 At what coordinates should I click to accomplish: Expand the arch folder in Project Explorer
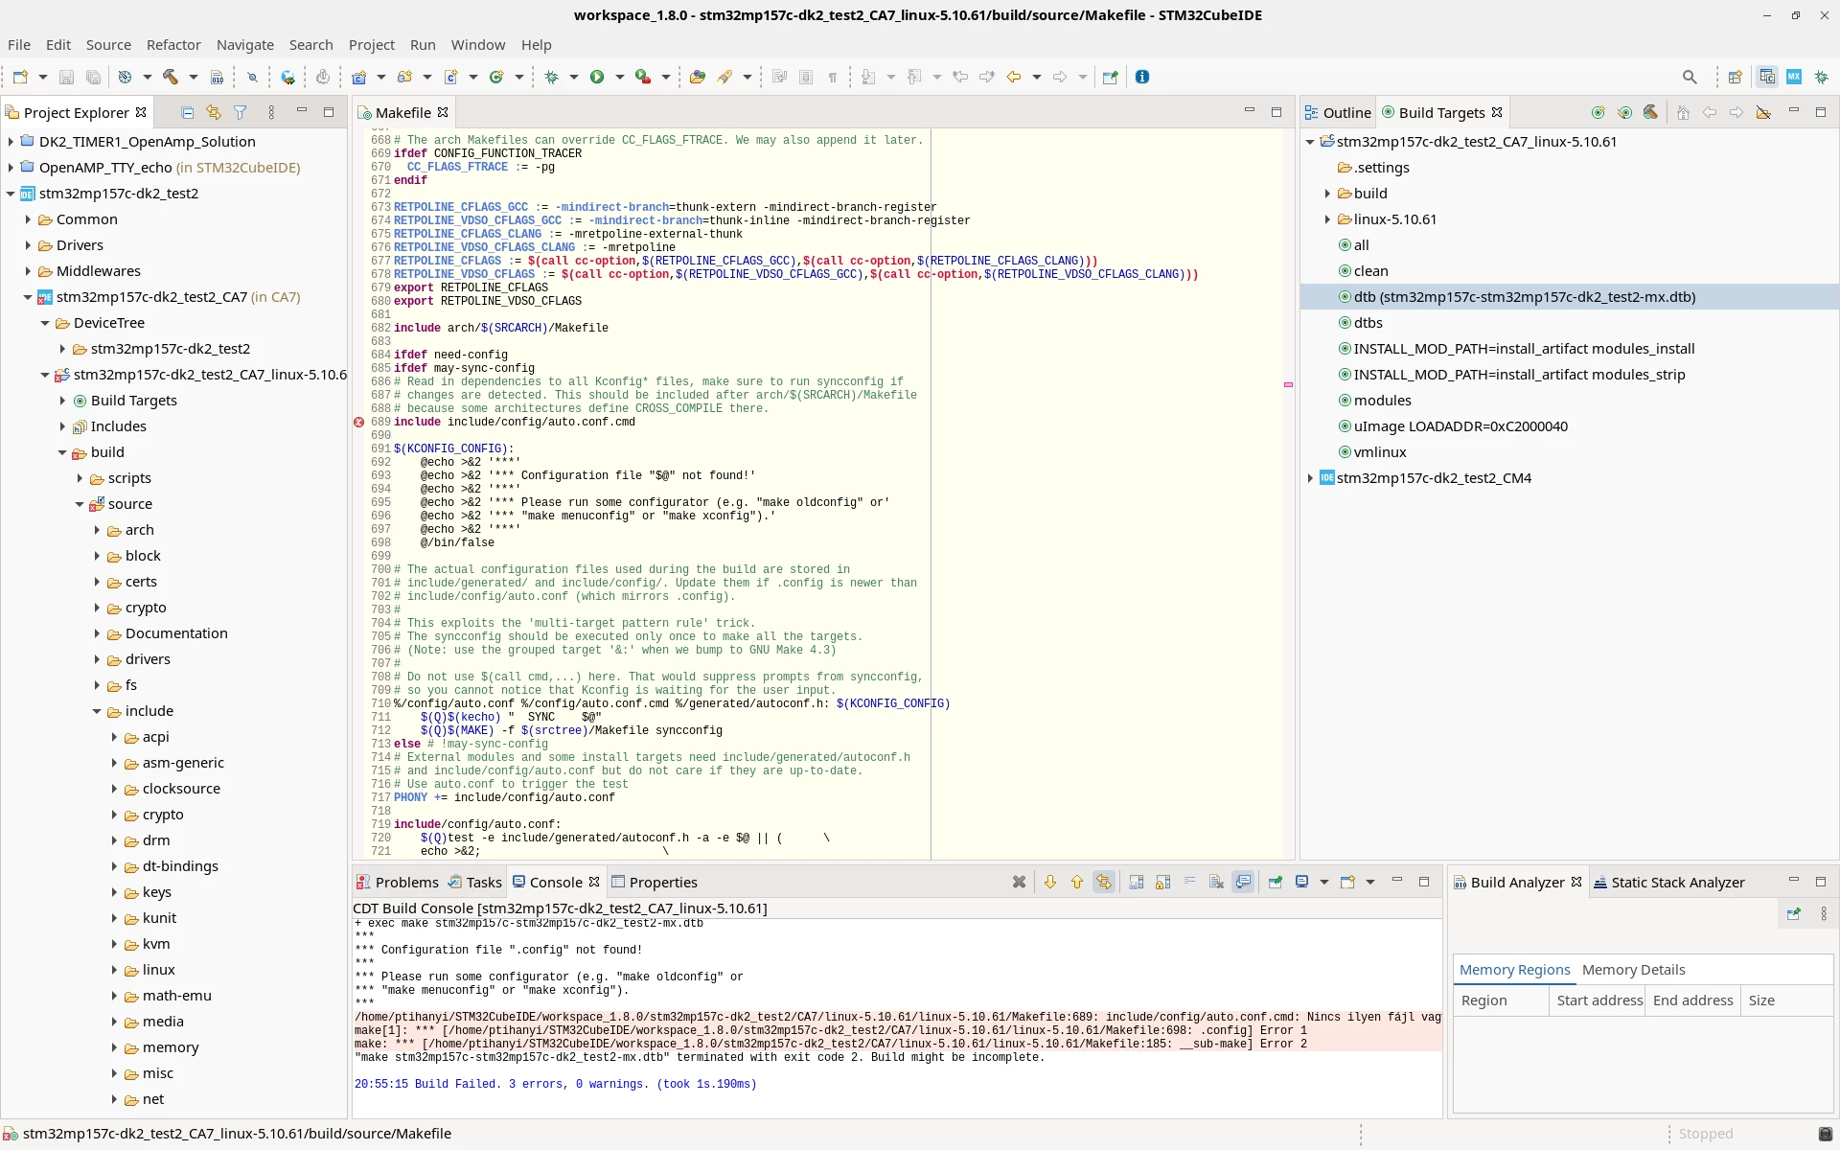[x=97, y=530]
